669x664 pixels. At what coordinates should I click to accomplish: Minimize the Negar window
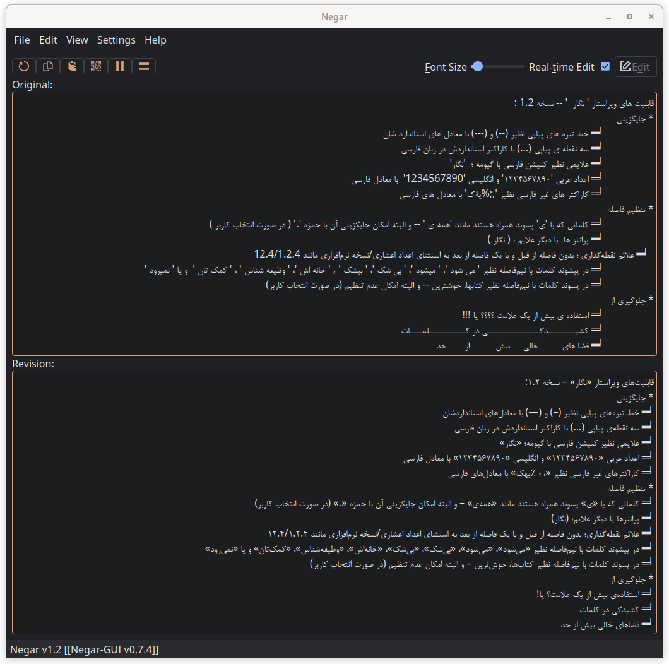pyautogui.click(x=608, y=17)
